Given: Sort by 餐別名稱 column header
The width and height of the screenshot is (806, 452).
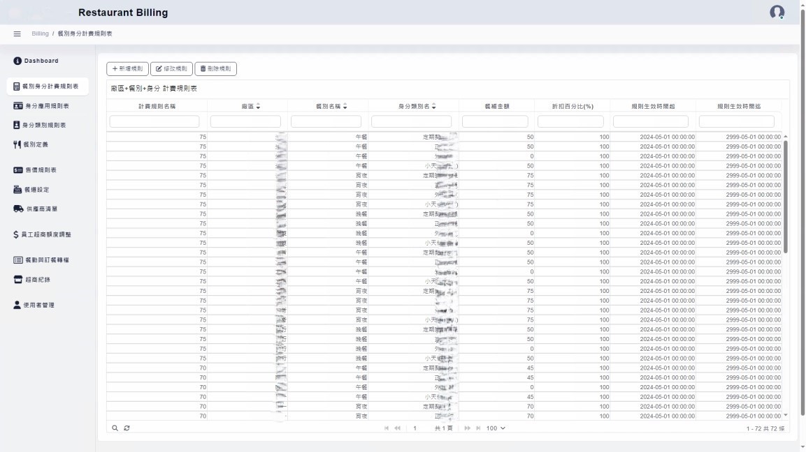Looking at the screenshot, I should click(x=331, y=106).
